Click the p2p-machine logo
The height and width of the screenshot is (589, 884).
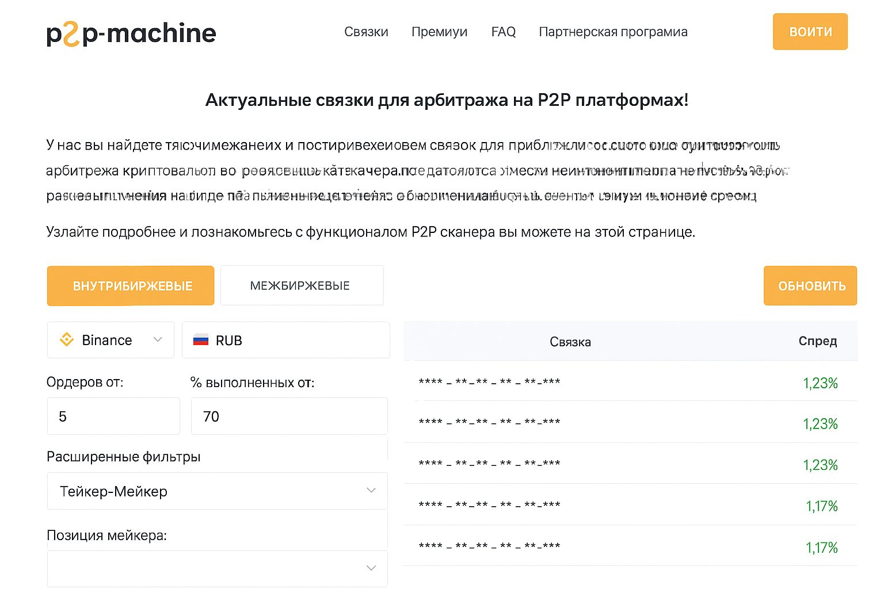(131, 33)
